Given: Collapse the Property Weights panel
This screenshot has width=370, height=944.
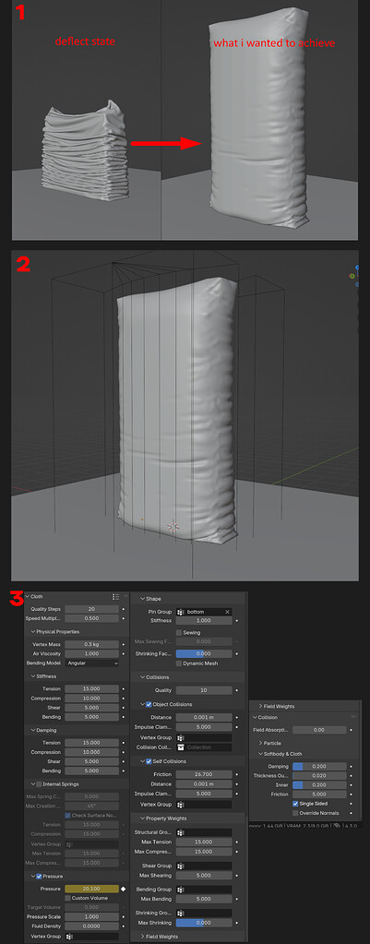Looking at the screenshot, I should coord(142,819).
